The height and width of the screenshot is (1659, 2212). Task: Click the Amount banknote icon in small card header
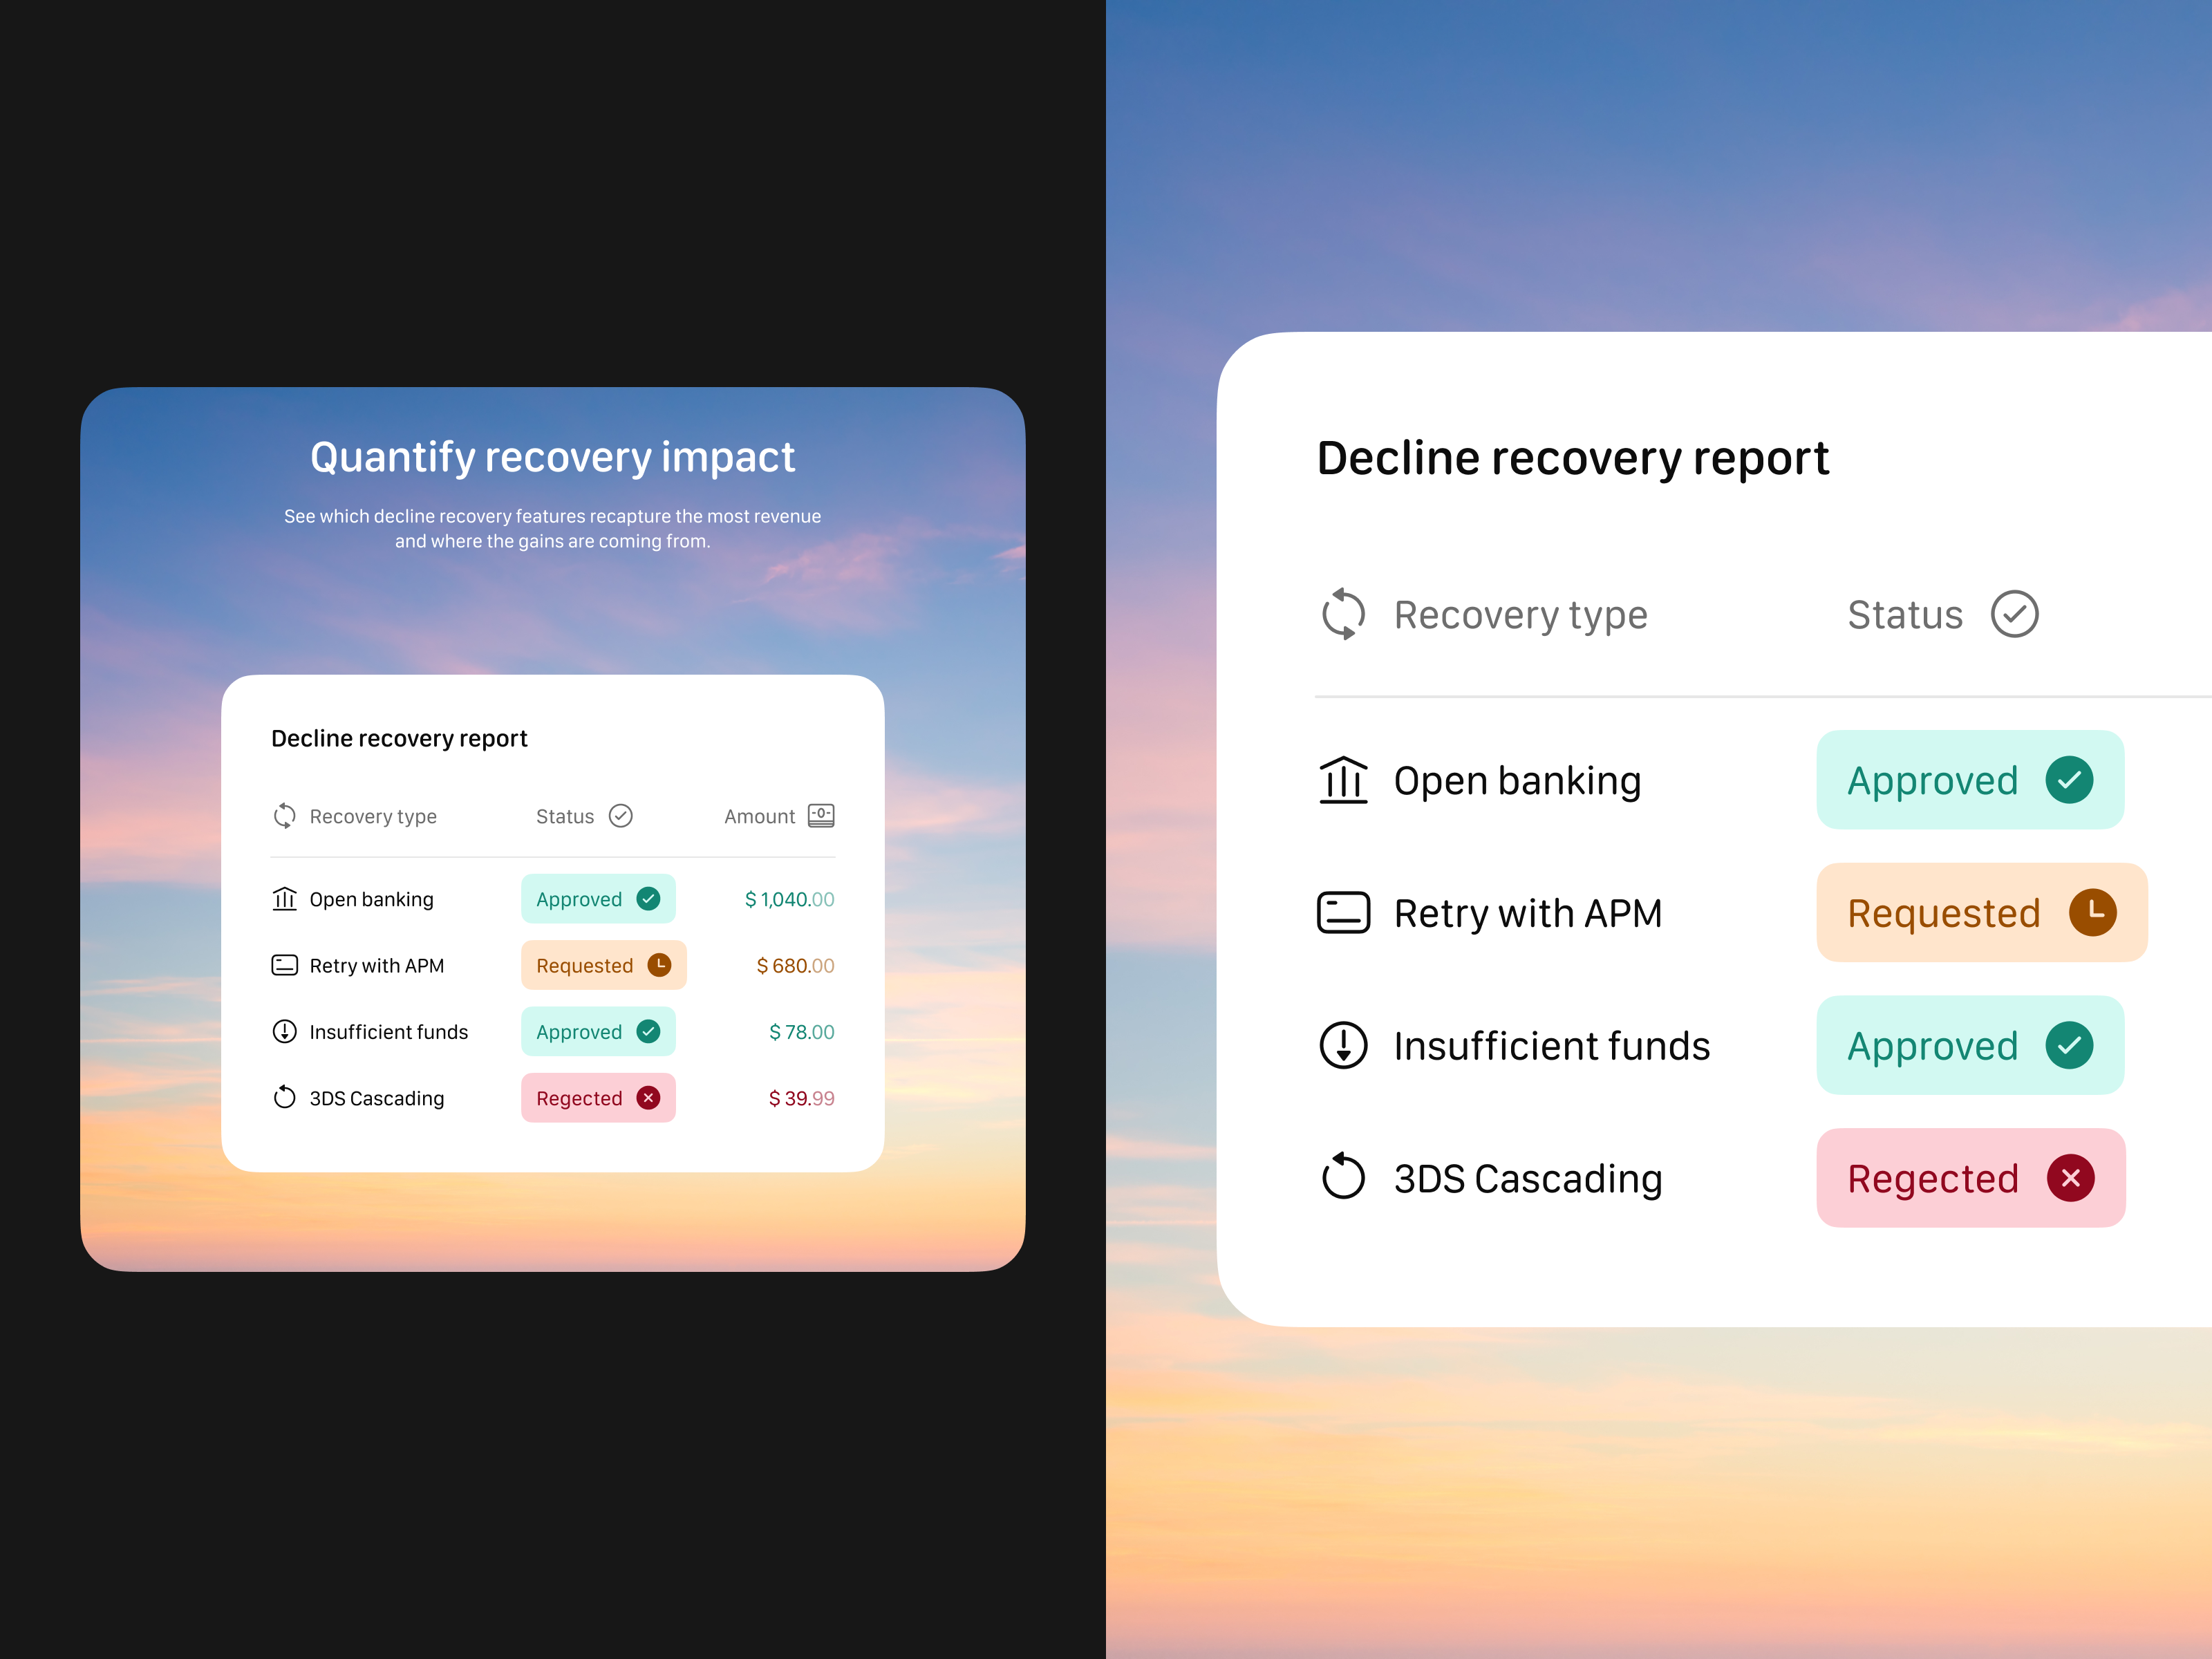[821, 816]
